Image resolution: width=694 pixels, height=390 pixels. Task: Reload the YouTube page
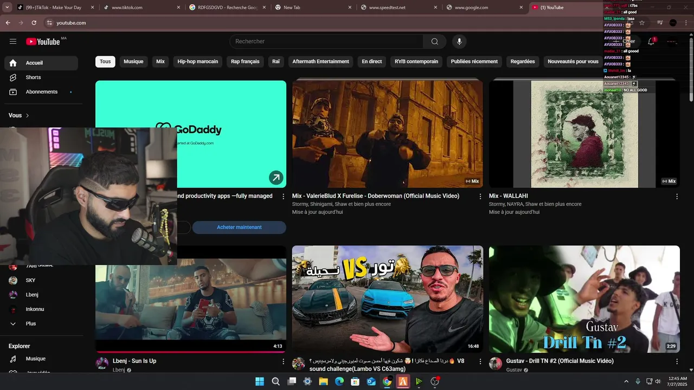pos(34,23)
